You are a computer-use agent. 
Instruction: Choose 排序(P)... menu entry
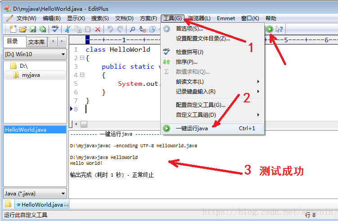click(213, 62)
